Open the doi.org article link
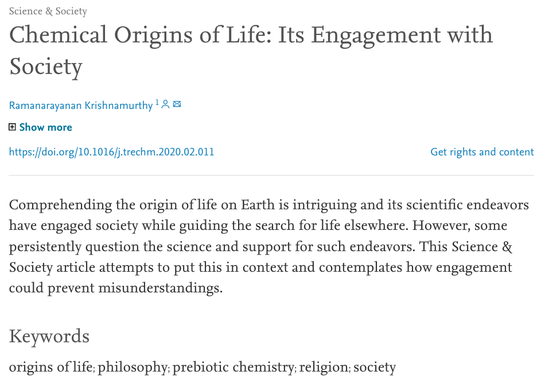This screenshot has height=387, width=541. [x=111, y=152]
